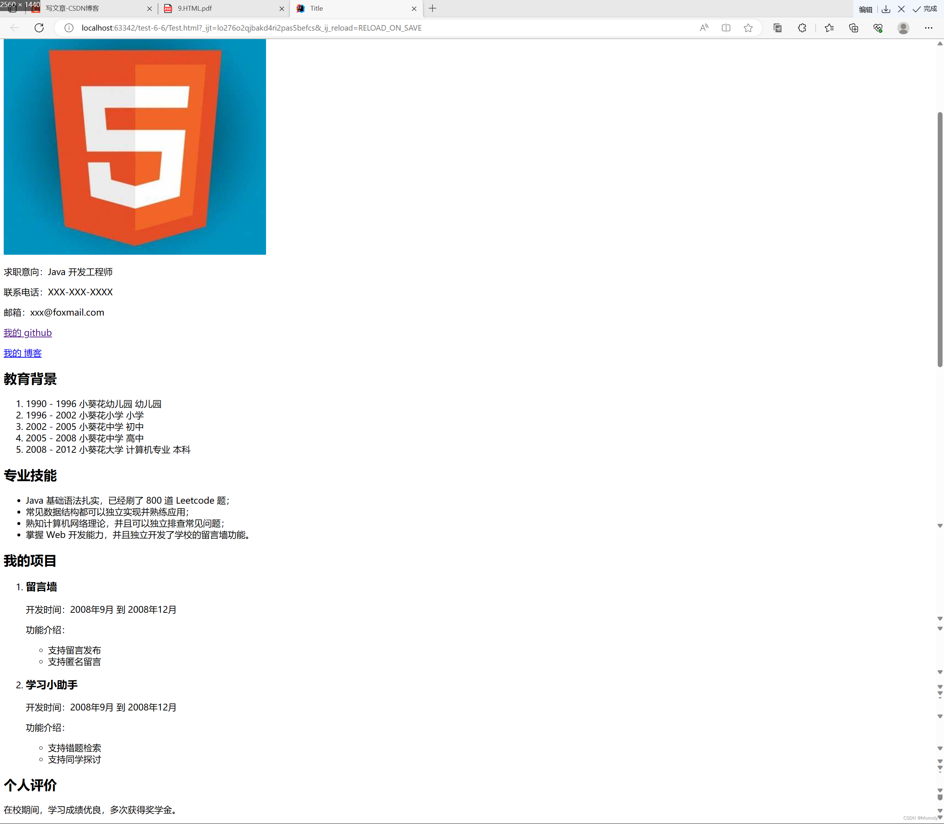Click the HTML5 logo image
This screenshot has height=824, width=944.
[x=135, y=147]
